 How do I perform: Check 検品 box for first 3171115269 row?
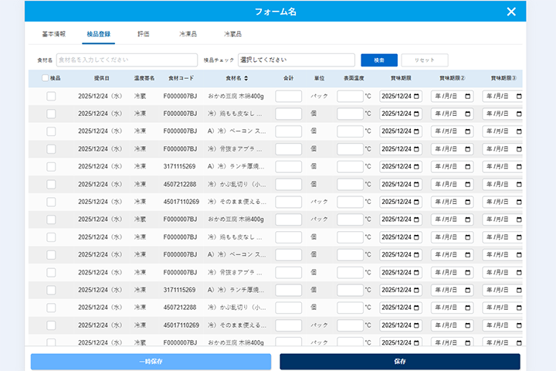(51, 166)
